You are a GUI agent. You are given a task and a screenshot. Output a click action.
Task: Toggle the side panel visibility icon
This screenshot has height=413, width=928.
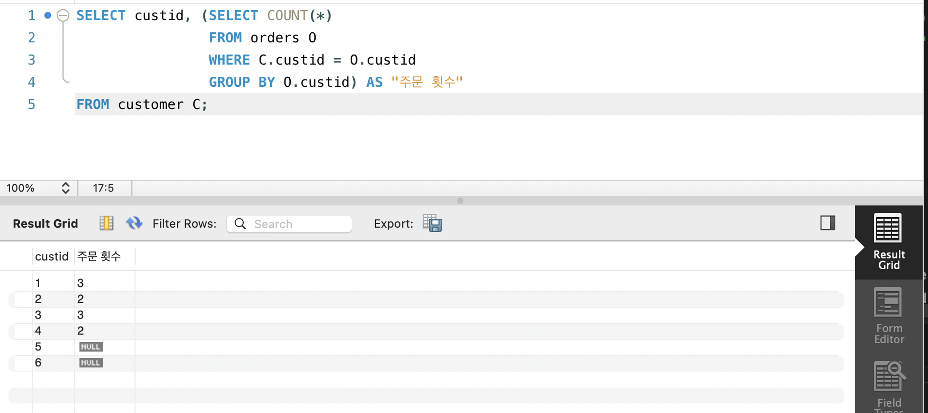(x=828, y=223)
